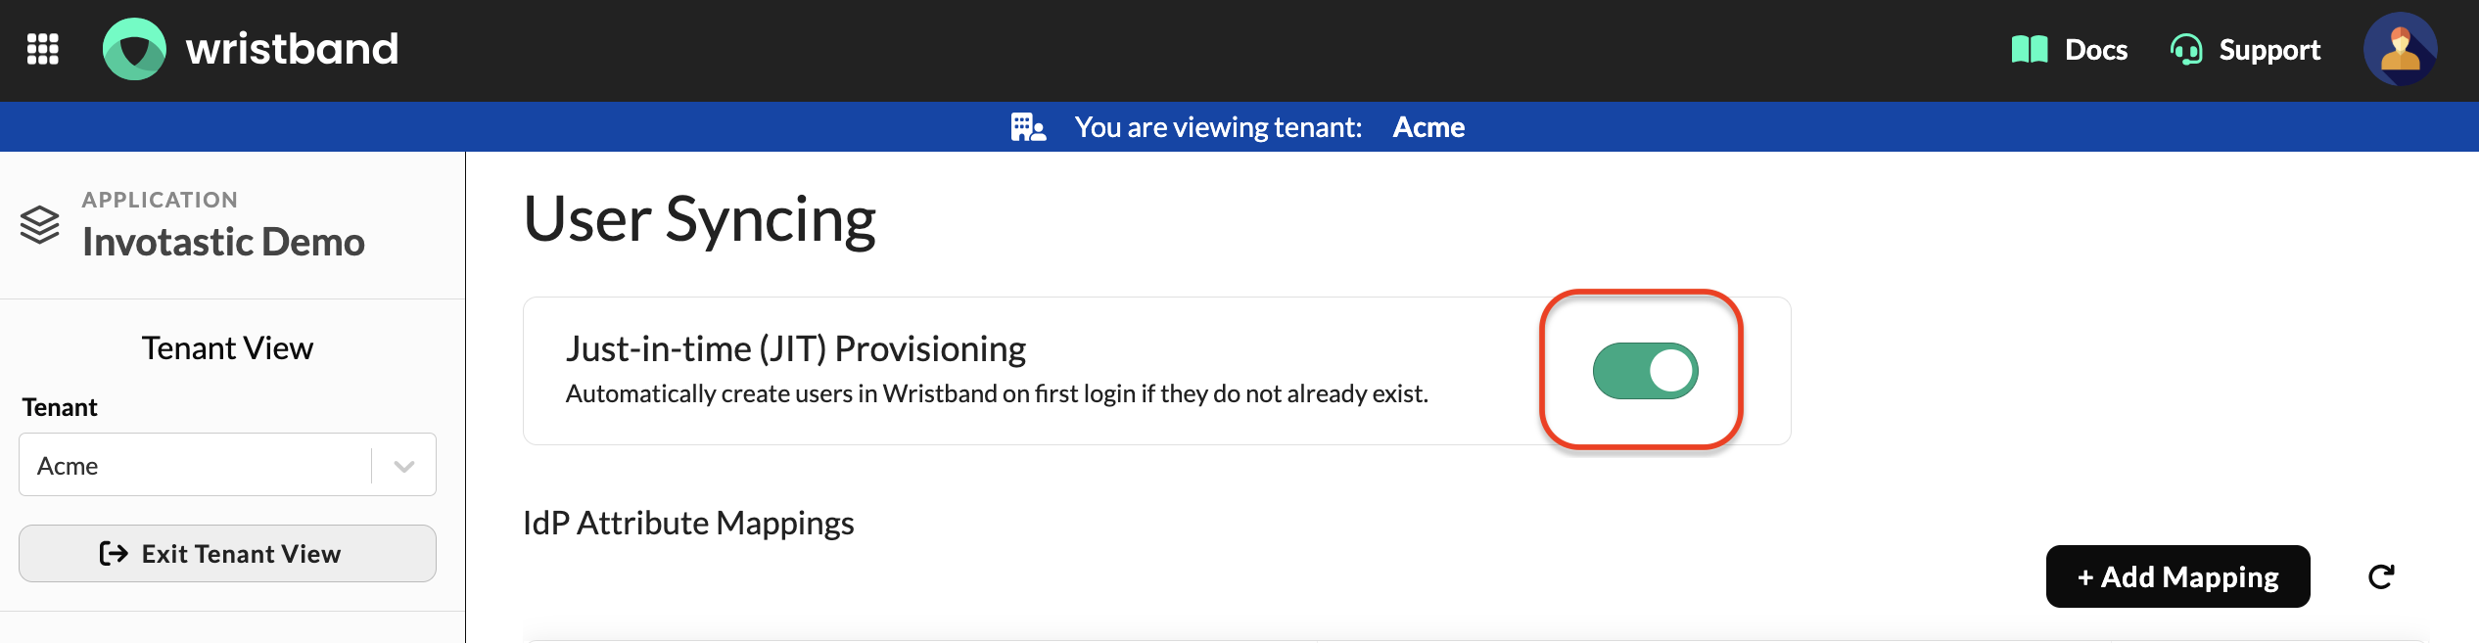
Task: Click 'Automatically create users in Wristband' description
Action: (997, 393)
